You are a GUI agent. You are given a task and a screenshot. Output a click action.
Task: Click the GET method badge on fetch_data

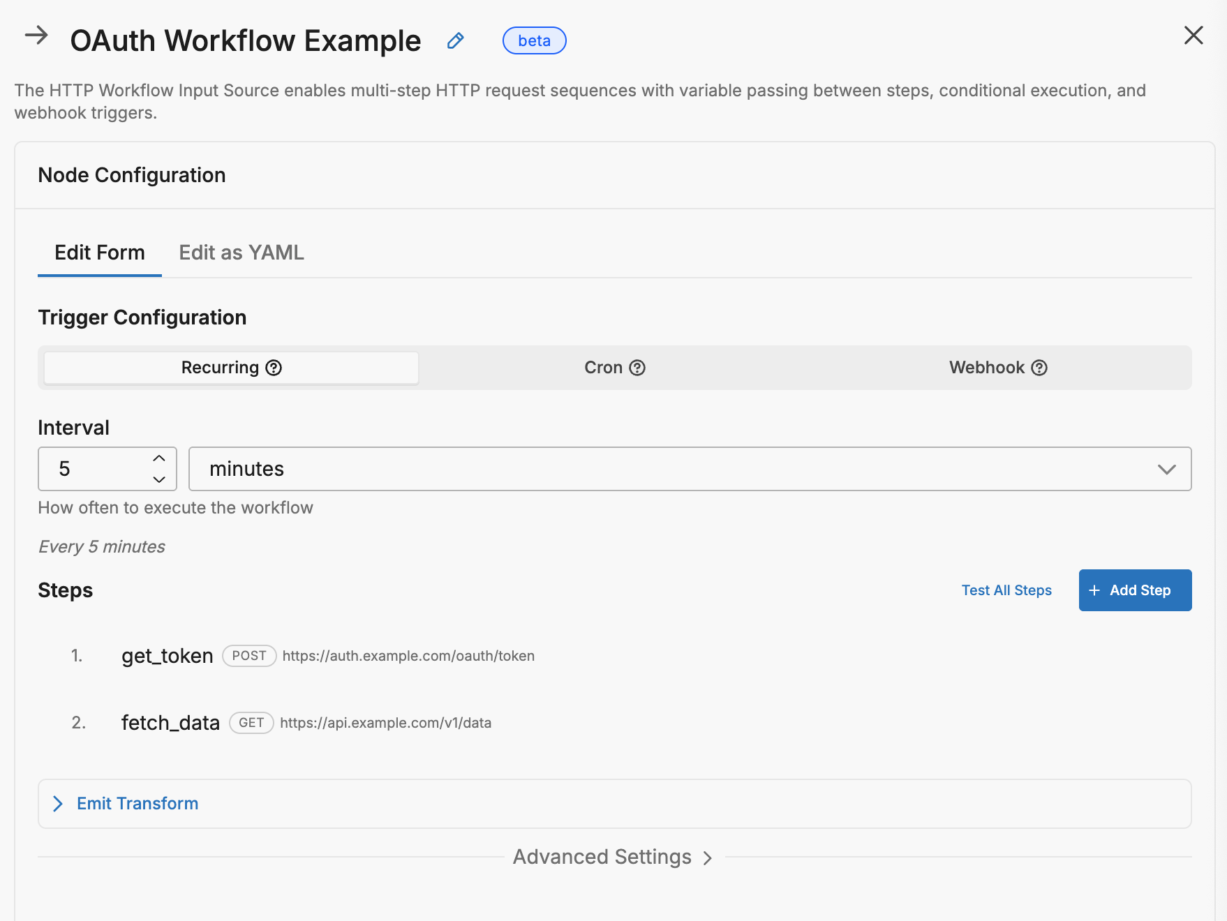click(251, 723)
